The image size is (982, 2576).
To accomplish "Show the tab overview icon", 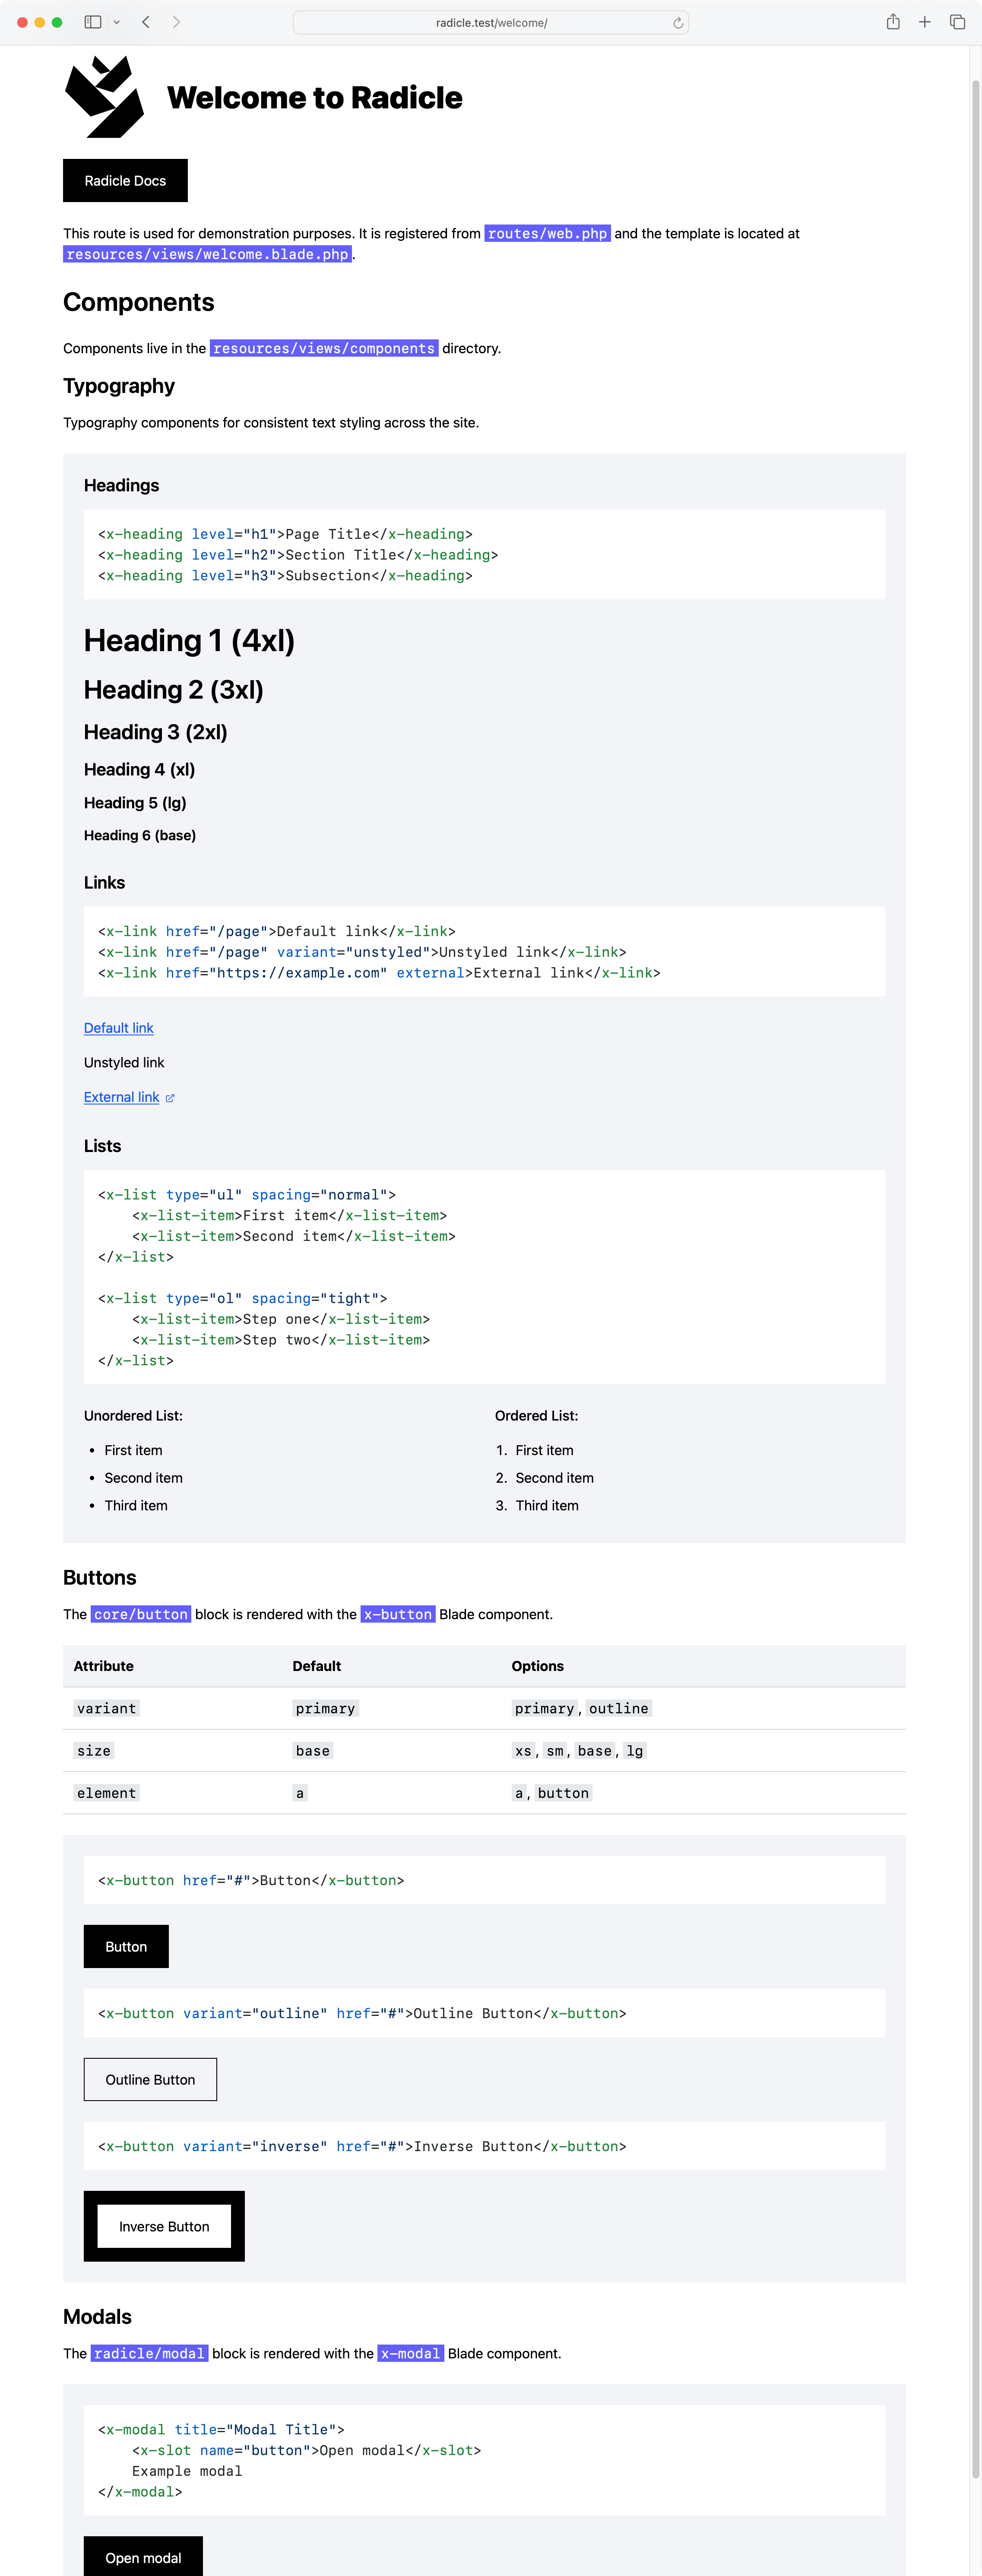I will click(957, 22).
